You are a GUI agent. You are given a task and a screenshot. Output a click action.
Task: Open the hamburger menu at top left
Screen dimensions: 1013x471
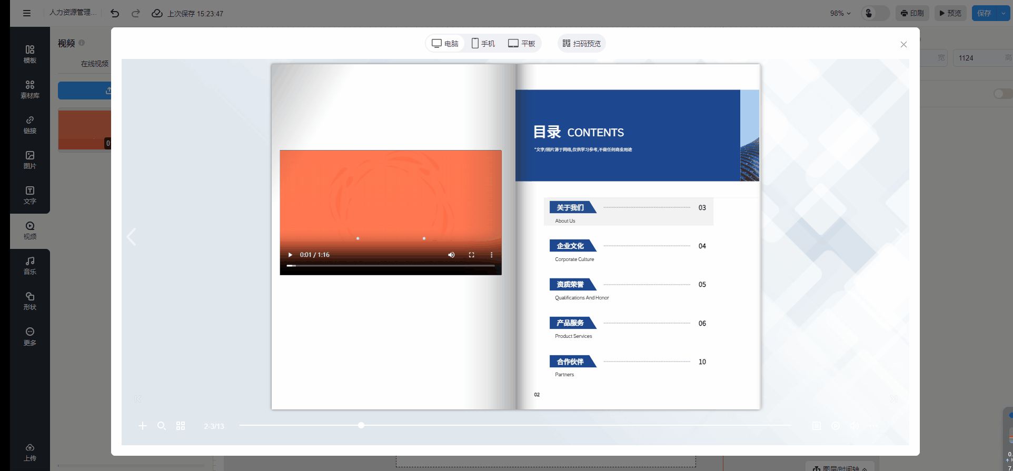click(27, 13)
